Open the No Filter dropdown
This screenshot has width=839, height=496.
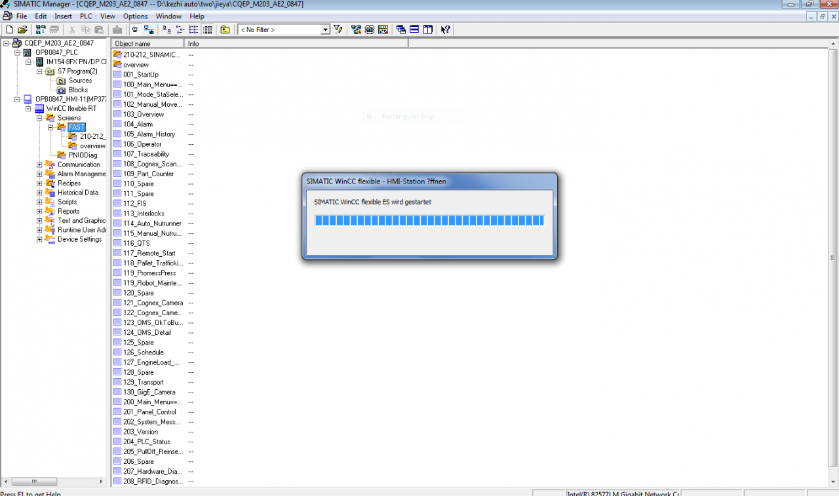point(325,29)
